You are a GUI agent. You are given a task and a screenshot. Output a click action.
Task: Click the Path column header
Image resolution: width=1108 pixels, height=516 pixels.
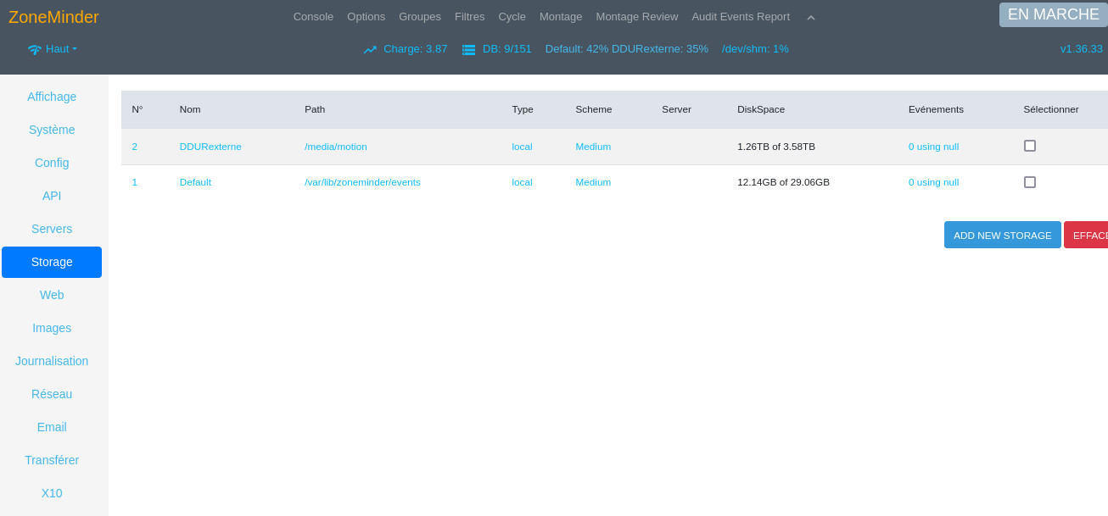coord(315,109)
